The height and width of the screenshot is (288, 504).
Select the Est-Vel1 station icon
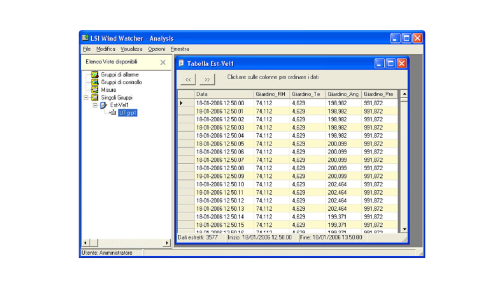(x=103, y=105)
